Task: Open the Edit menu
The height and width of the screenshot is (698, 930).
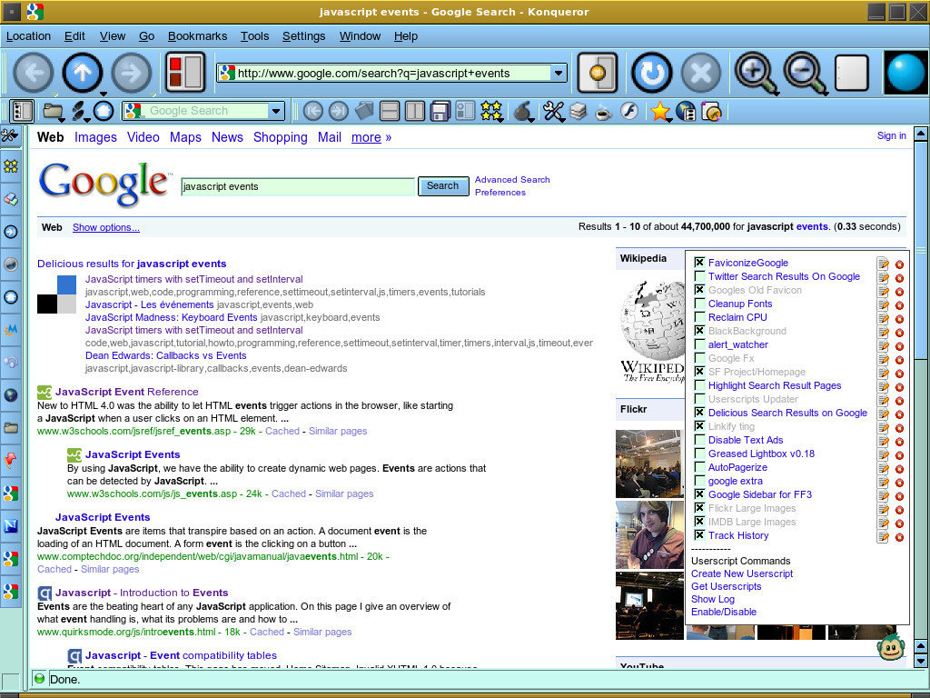Action: (74, 36)
